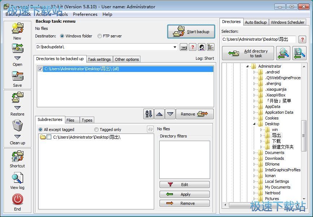Move selected directory up
313x217 pixels.
click(x=159, y=114)
